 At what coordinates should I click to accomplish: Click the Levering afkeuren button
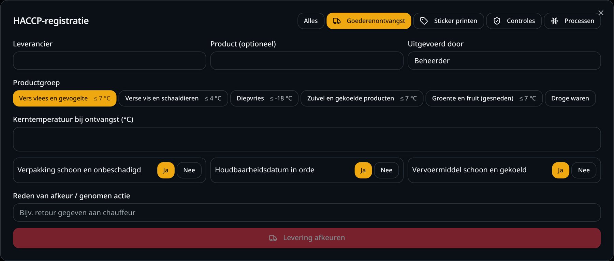point(307,238)
